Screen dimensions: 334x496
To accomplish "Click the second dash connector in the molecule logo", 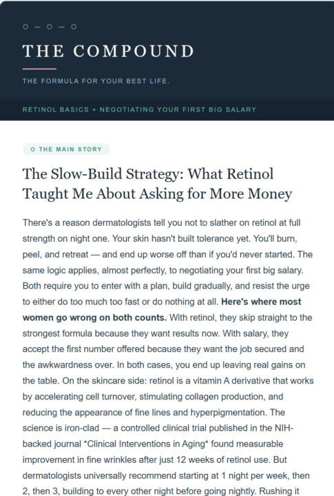I will (x=62, y=27).
